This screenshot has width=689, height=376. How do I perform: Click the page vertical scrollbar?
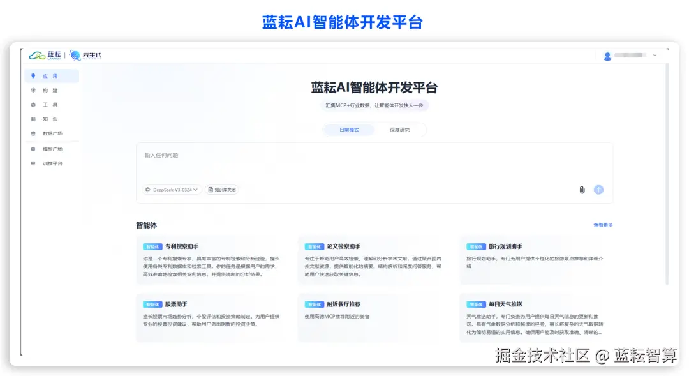667,174
